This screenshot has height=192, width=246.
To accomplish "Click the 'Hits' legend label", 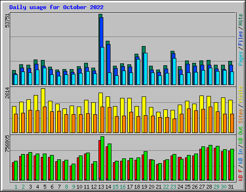I will click(x=241, y=20).
